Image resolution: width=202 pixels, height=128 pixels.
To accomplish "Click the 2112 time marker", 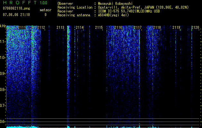I will point(41,28).
